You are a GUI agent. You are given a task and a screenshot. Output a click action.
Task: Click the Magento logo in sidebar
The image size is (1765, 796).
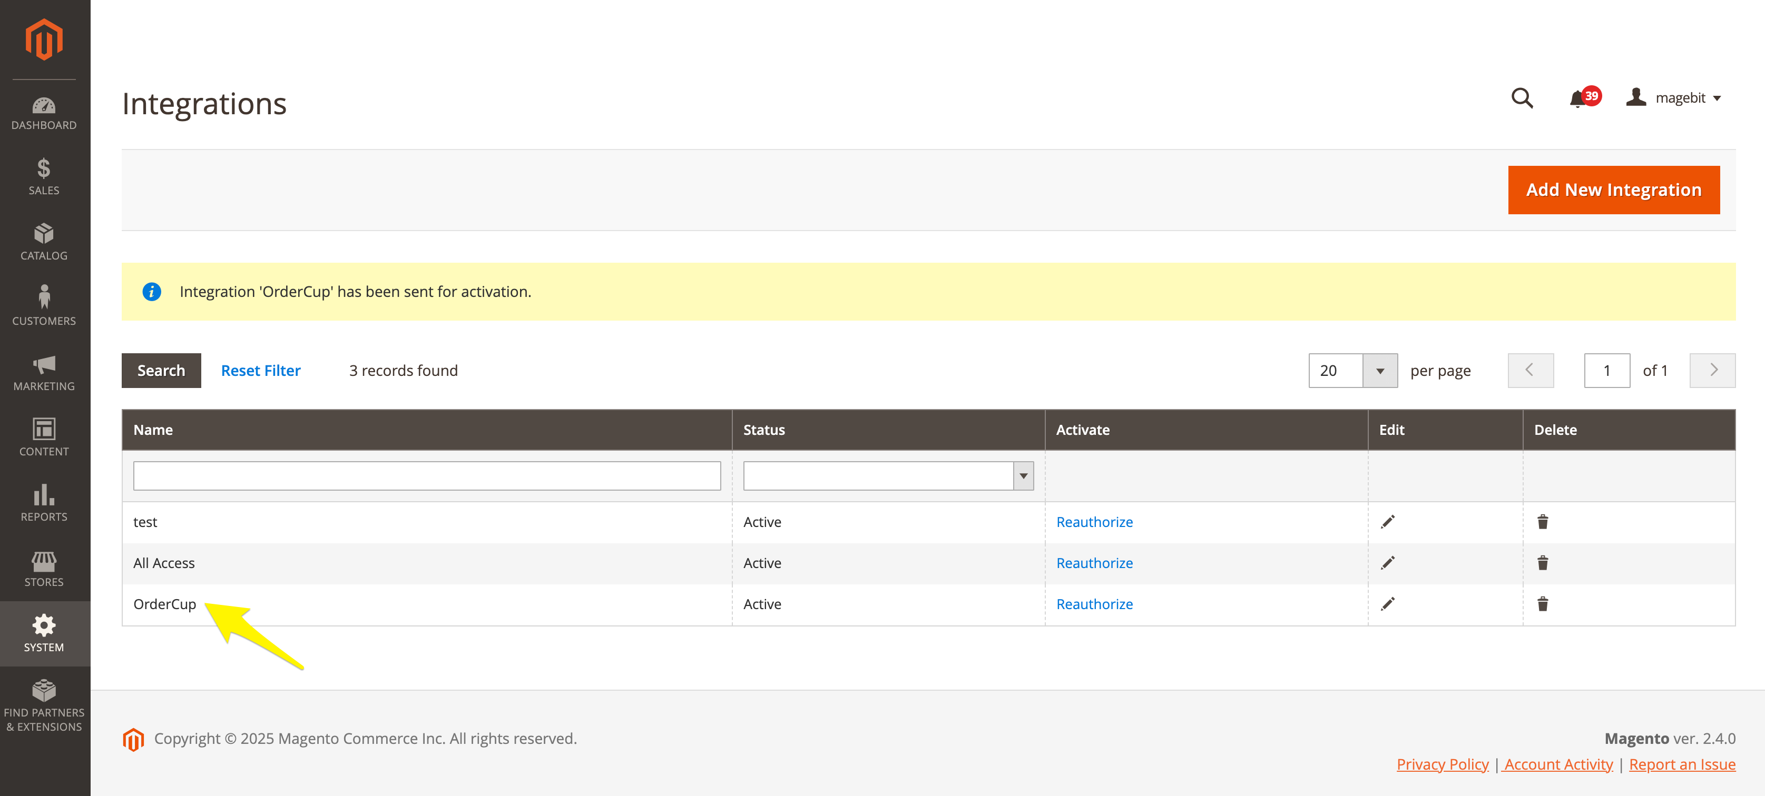[x=44, y=39]
